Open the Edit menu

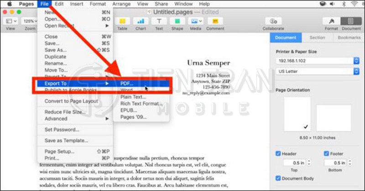[x=59, y=4]
